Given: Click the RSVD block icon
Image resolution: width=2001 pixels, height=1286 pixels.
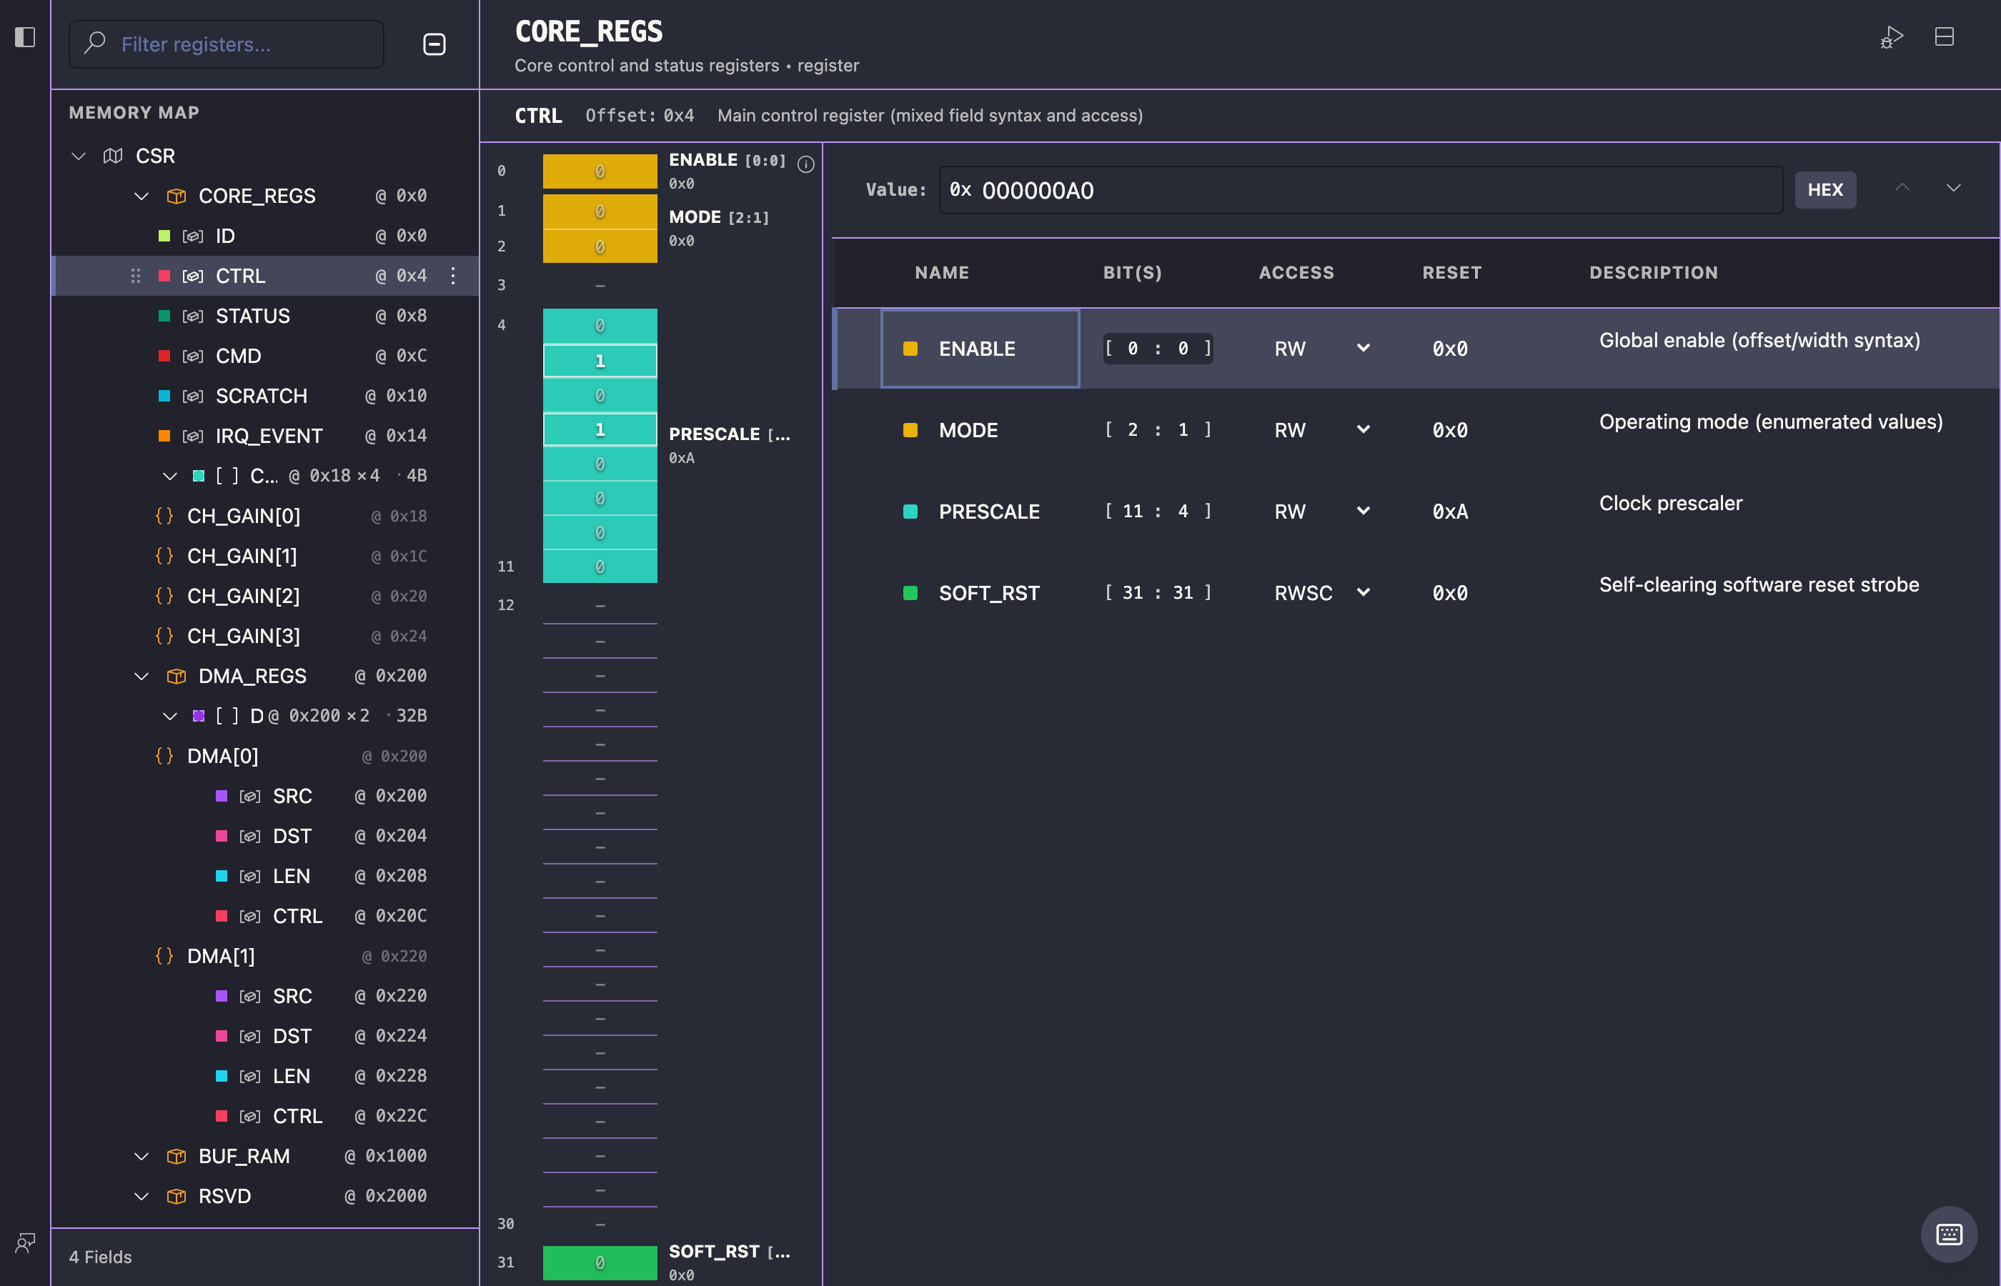Looking at the screenshot, I should click(177, 1197).
